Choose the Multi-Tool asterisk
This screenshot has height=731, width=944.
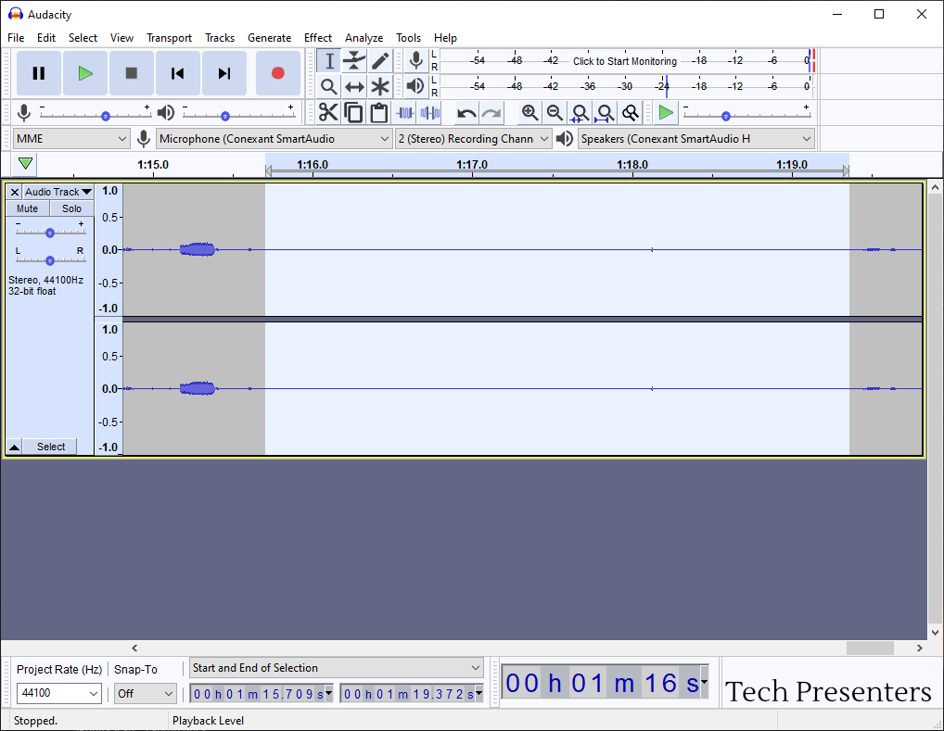(x=380, y=87)
